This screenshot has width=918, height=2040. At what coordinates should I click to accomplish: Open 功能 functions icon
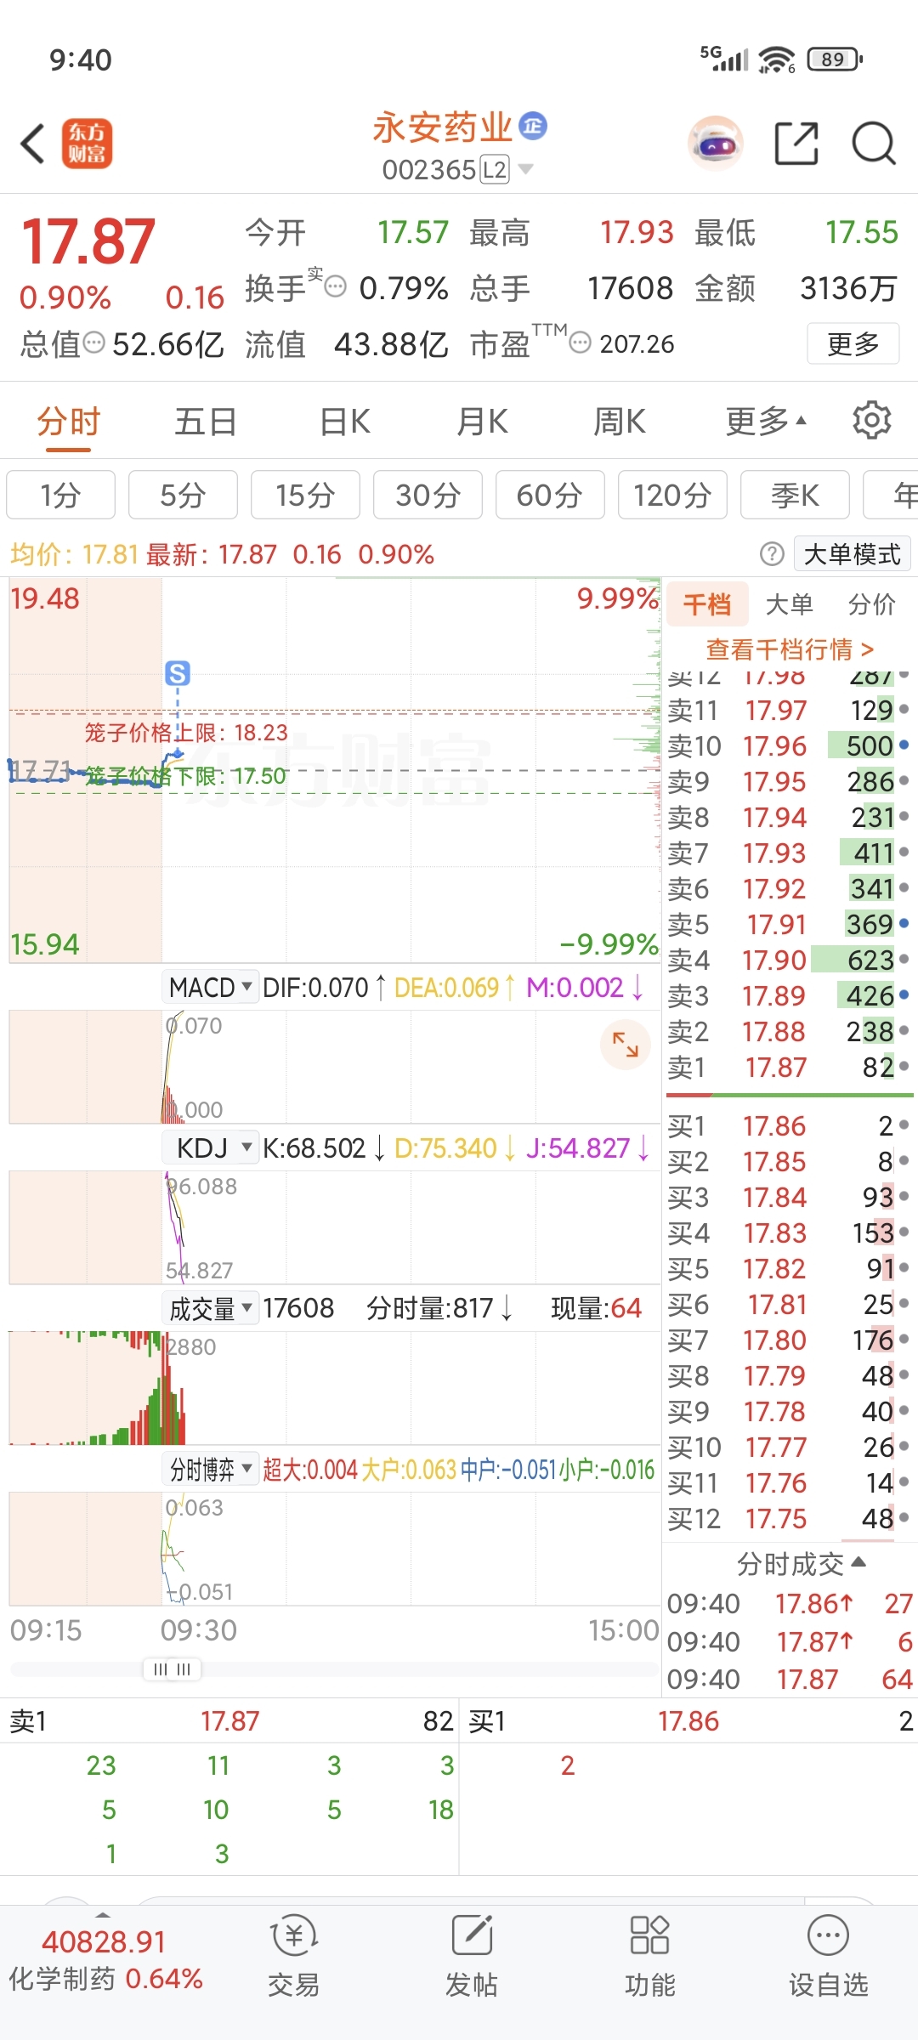649,1955
